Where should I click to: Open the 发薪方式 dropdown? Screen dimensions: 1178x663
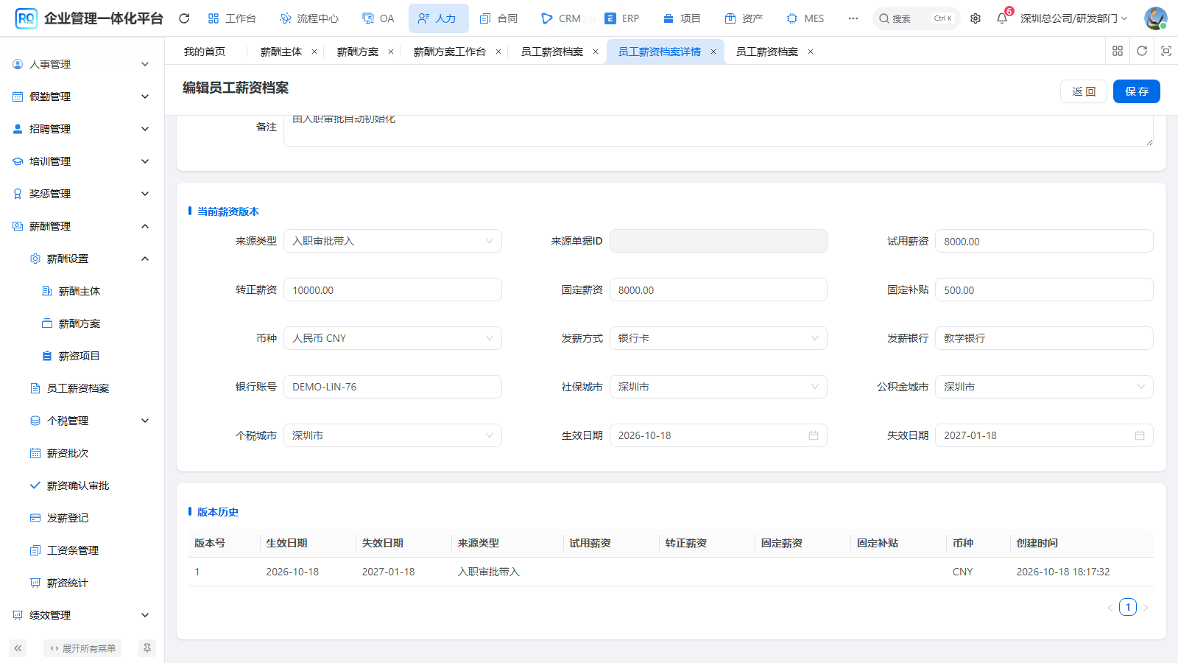pyautogui.click(x=719, y=338)
